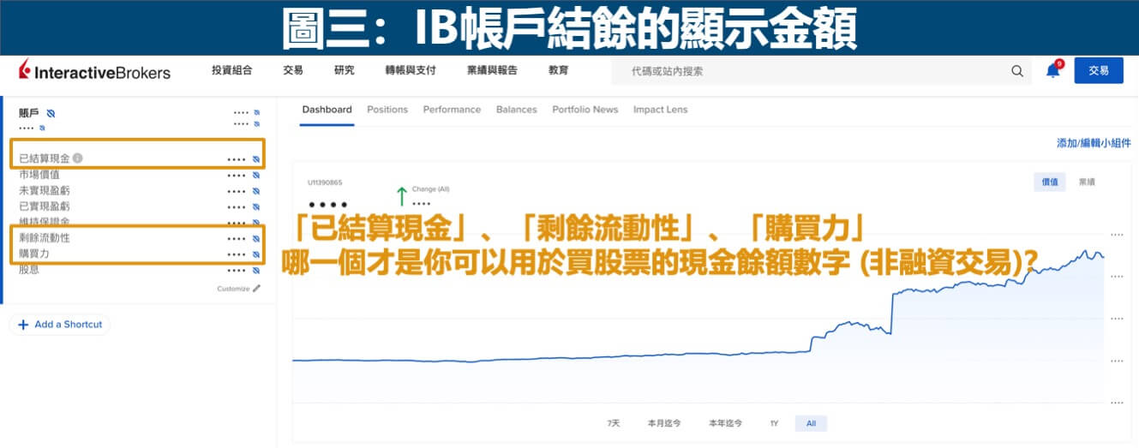1139x448 pixels.
Task: Toggle visibility eye on 已實現盈虧 row
Action: pyautogui.click(x=256, y=206)
